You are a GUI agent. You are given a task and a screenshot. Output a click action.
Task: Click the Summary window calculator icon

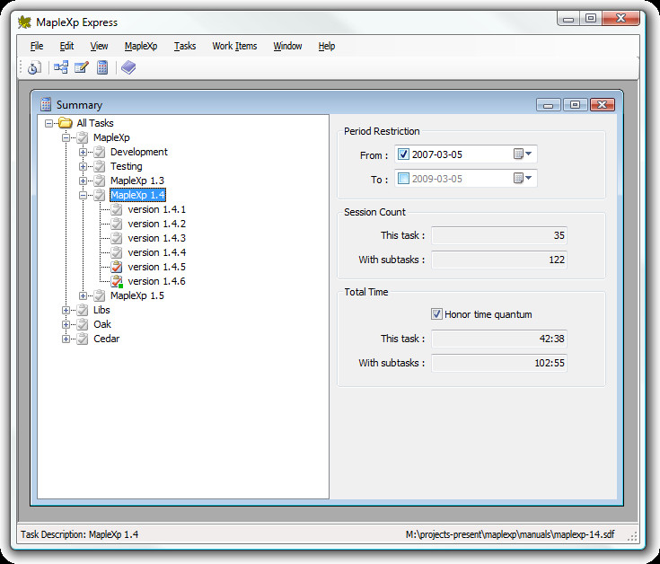pos(46,104)
